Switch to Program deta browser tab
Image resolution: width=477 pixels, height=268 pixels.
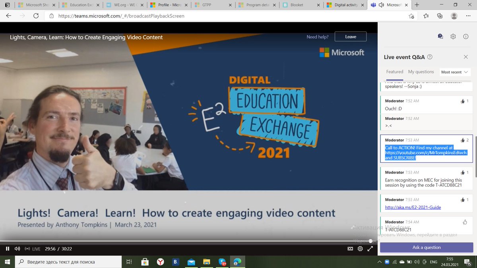(x=257, y=5)
